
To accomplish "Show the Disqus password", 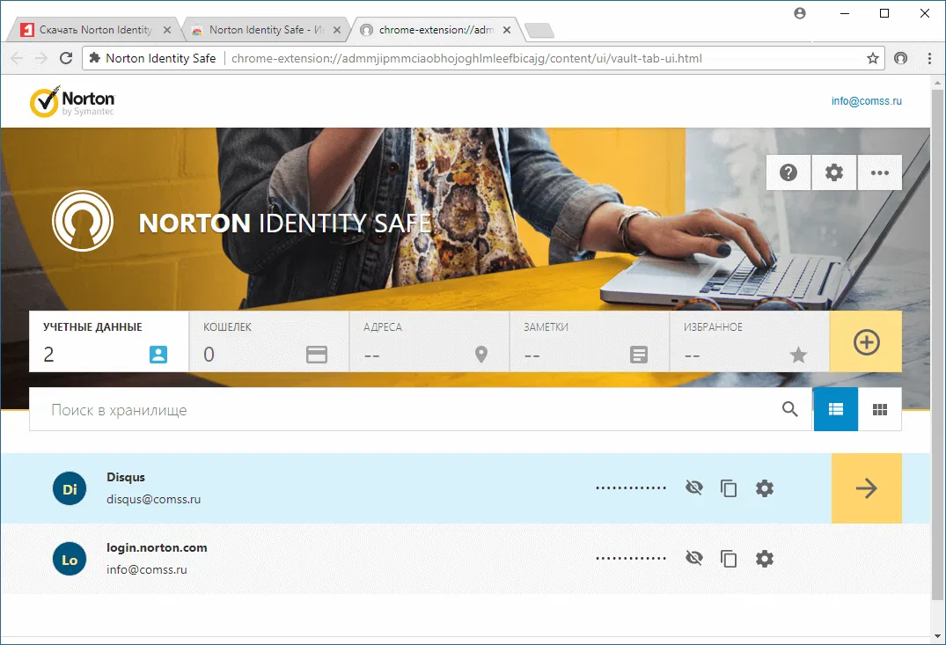I will pos(694,487).
